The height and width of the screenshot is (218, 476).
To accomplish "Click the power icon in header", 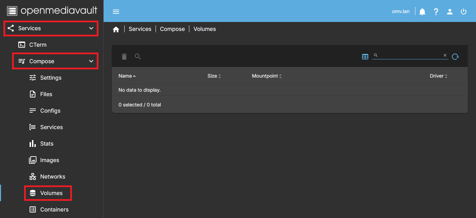I will click(464, 12).
